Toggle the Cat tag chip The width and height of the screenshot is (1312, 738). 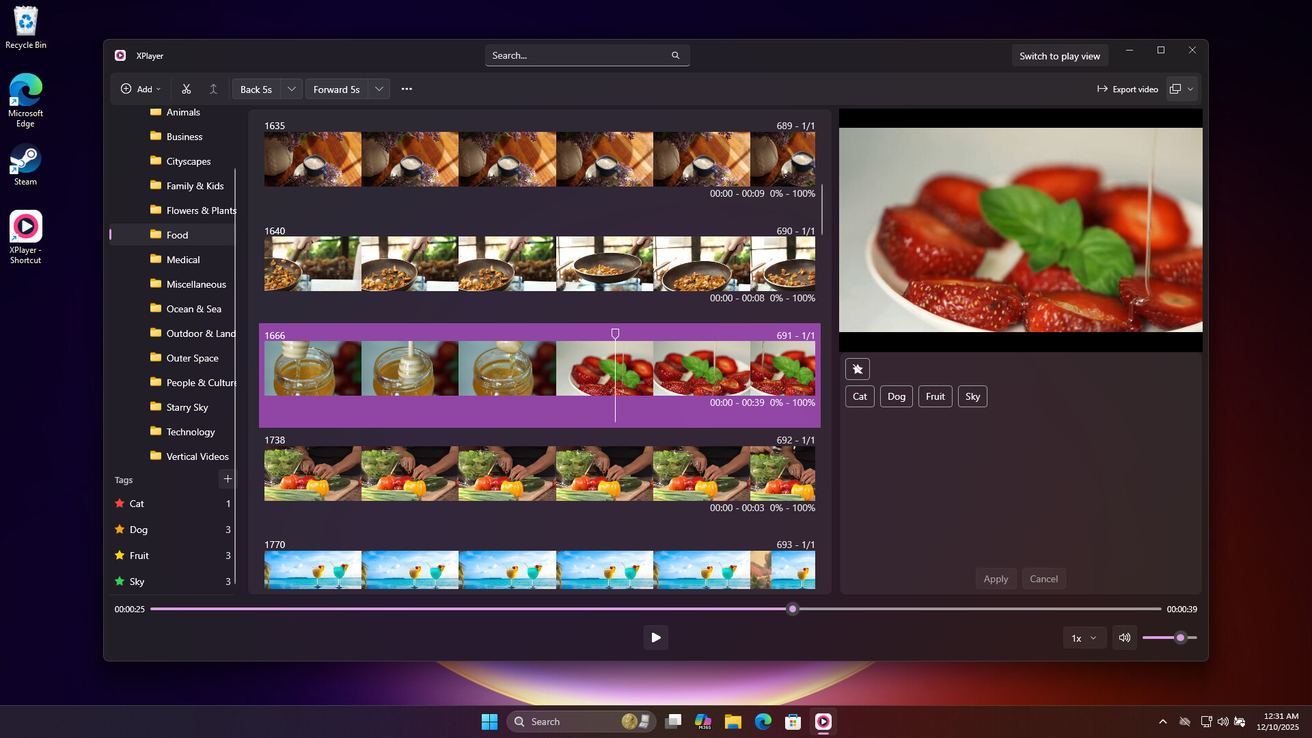point(860,396)
